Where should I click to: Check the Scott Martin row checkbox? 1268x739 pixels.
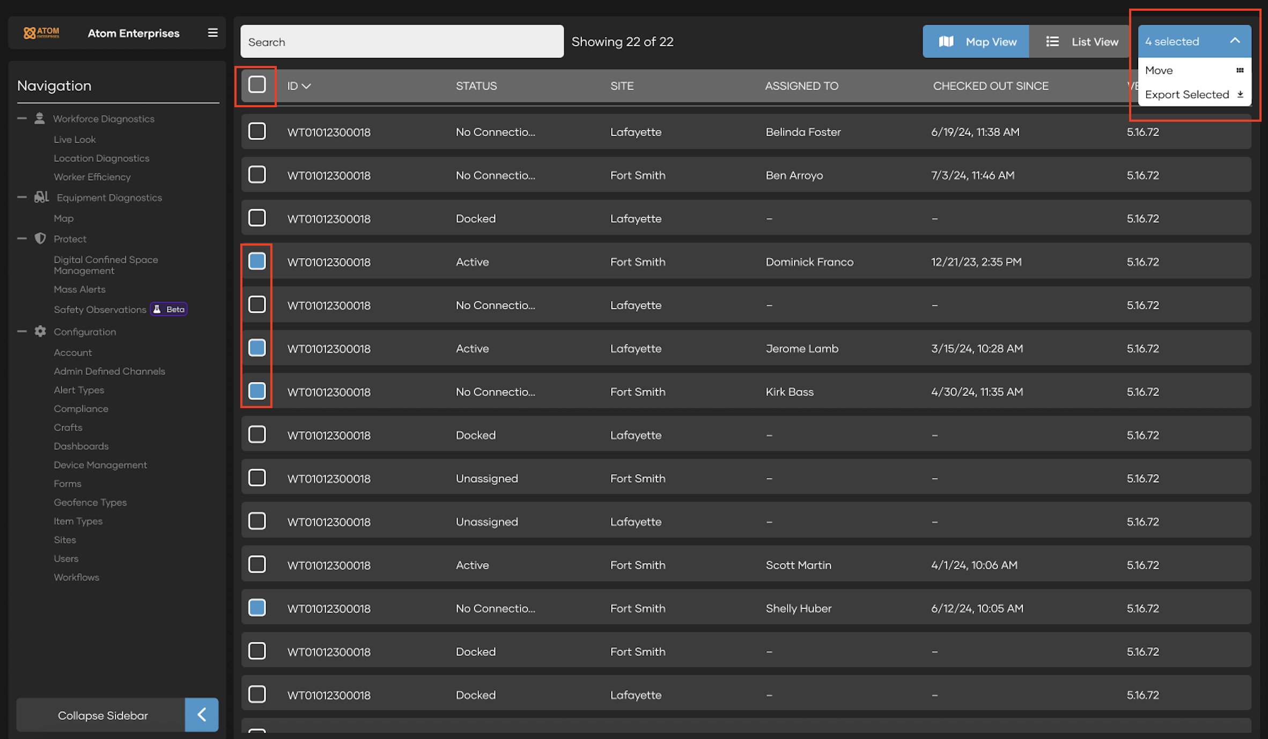[257, 564]
